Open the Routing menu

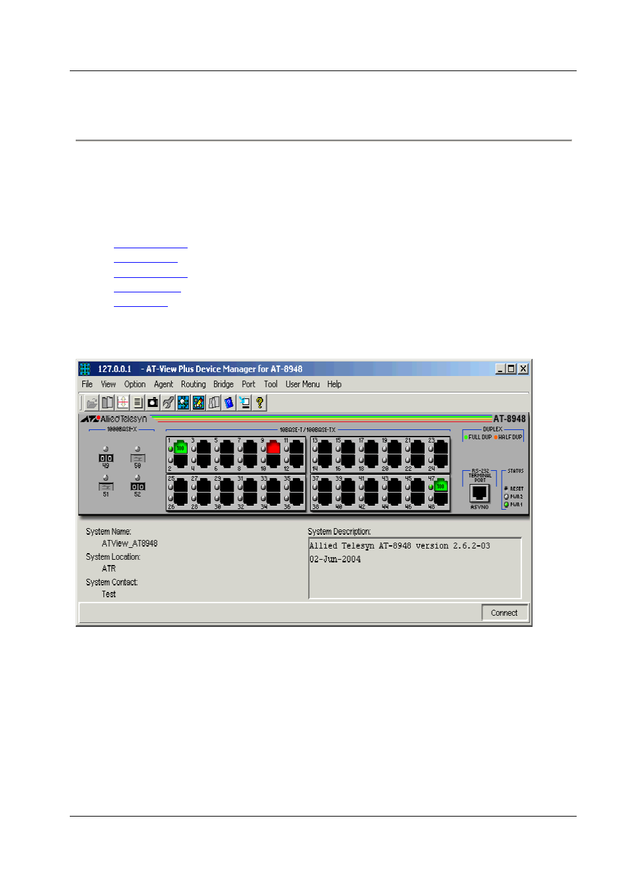(x=194, y=385)
